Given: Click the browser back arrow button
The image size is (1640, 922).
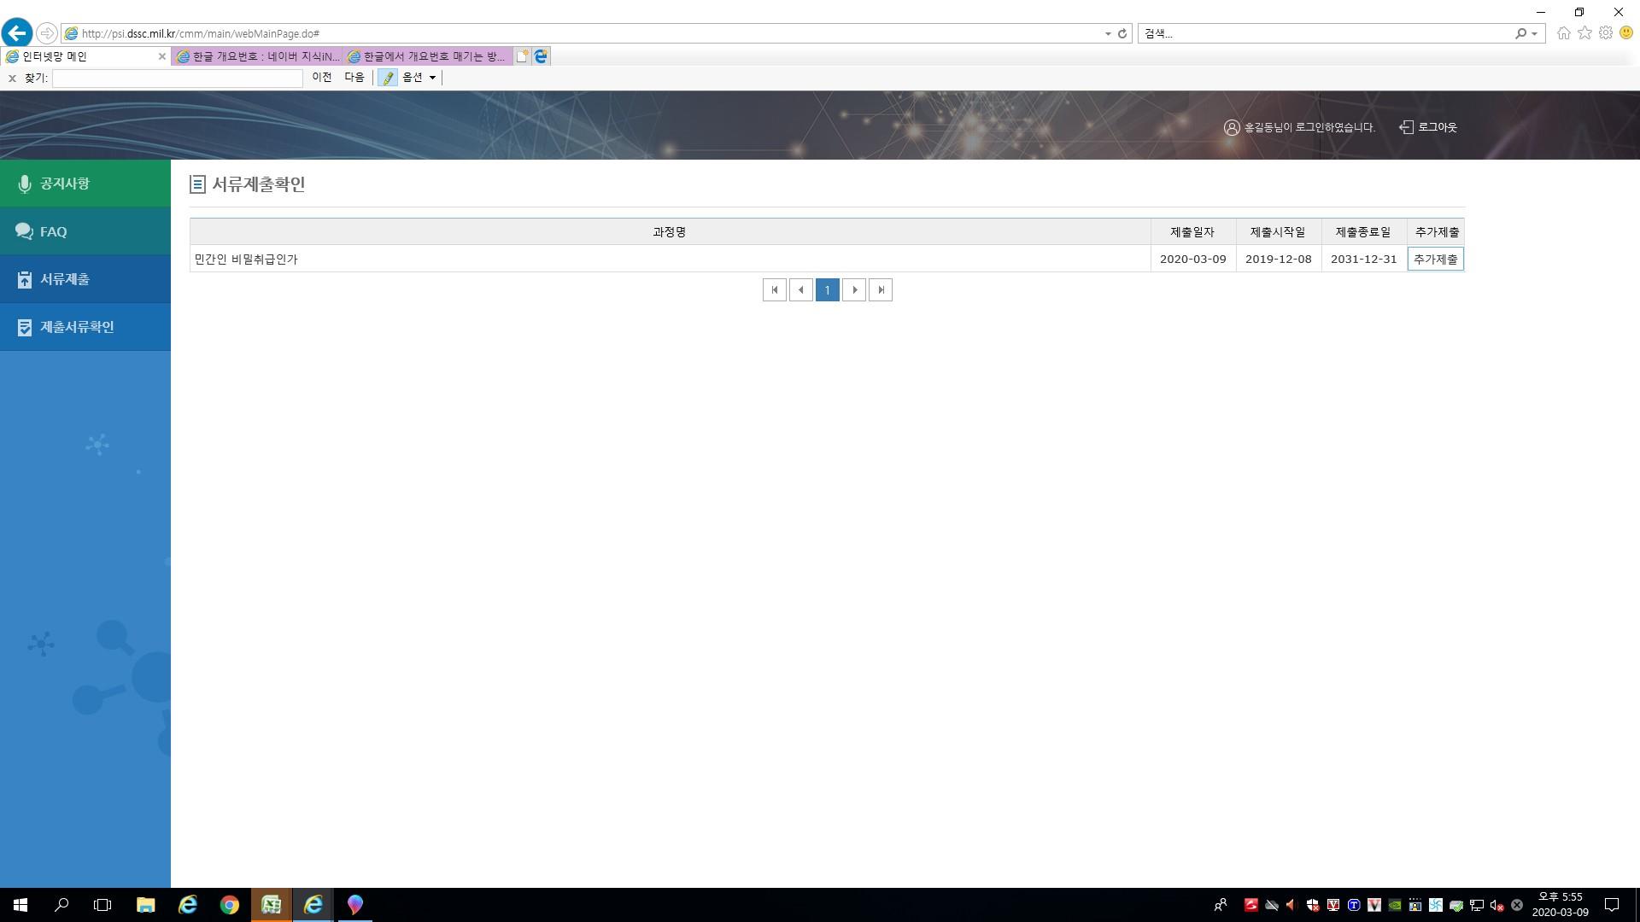Looking at the screenshot, I should coord(17,33).
